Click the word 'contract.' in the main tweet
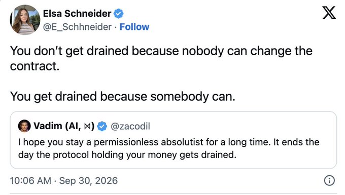The image size is (345, 195). click(35, 66)
